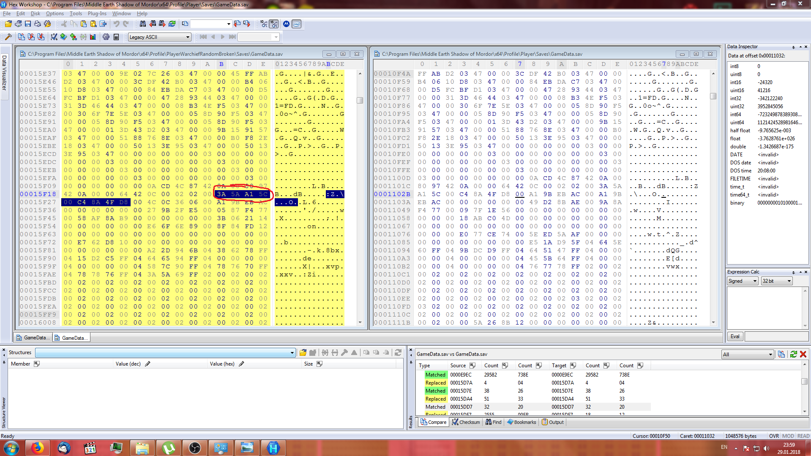Click the Find binoculars icon

(x=143, y=24)
